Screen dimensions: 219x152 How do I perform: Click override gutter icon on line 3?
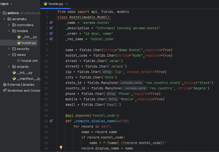click(x=51, y=23)
